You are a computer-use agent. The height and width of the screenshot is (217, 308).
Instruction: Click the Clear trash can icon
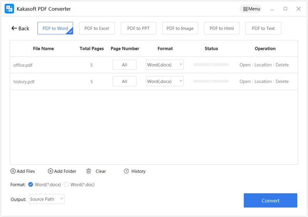pos(89,171)
